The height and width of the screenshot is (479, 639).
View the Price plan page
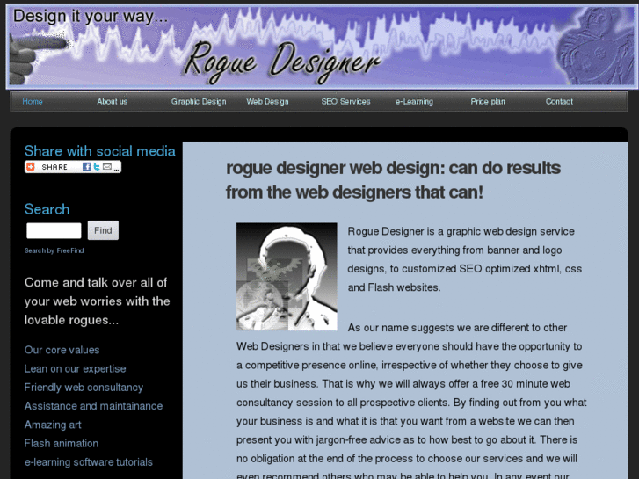488,101
